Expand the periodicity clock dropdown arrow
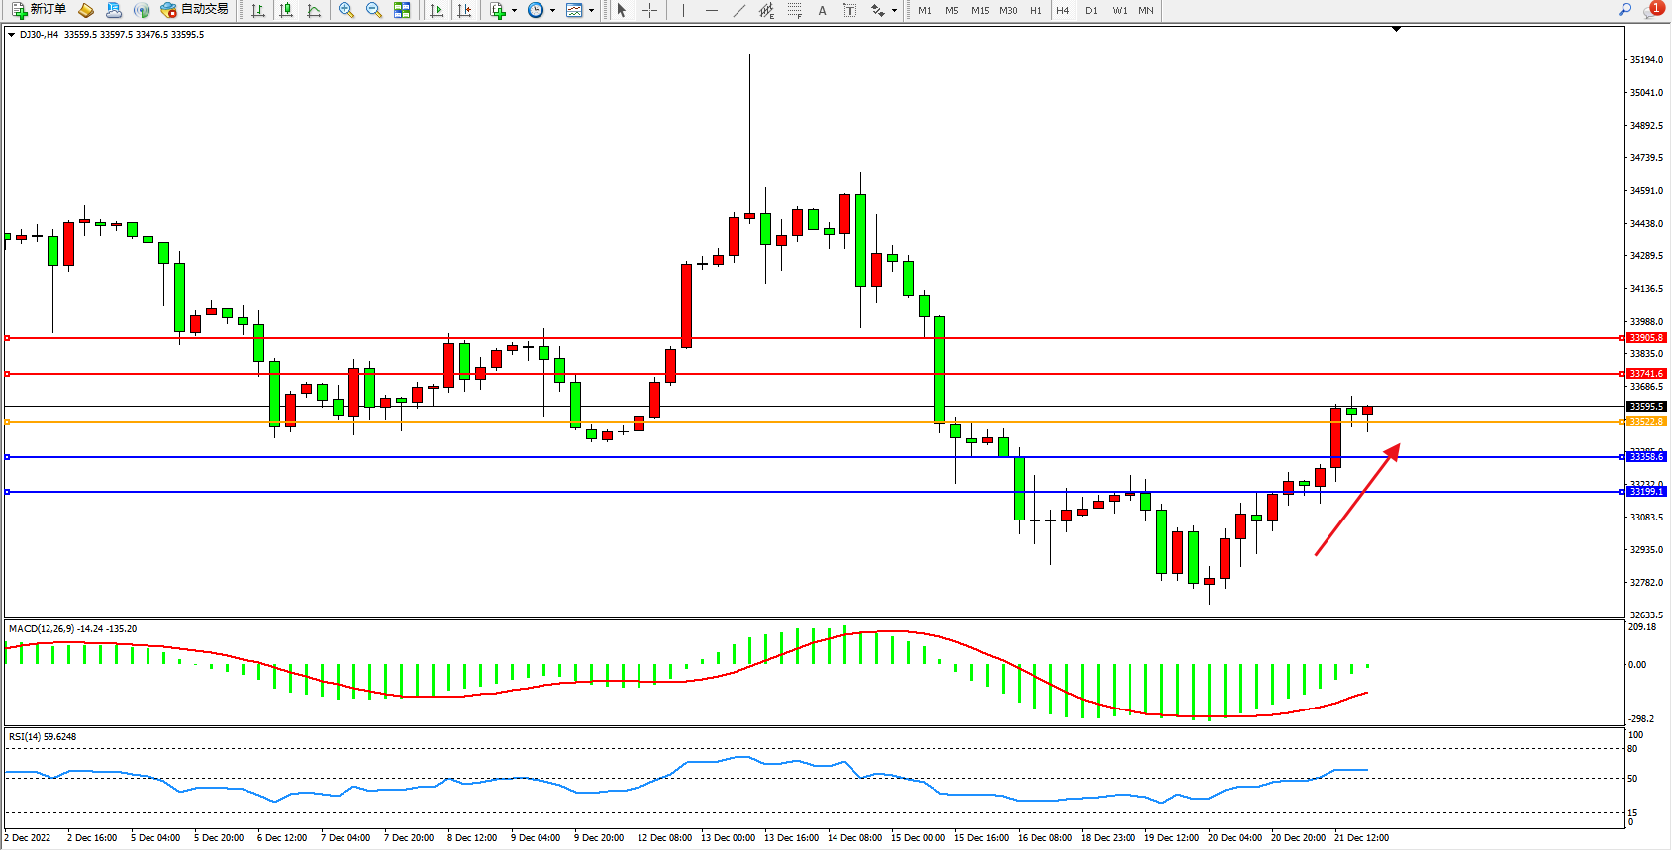Image resolution: width=1672 pixels, height=851 pixels. tap(552, 10)
